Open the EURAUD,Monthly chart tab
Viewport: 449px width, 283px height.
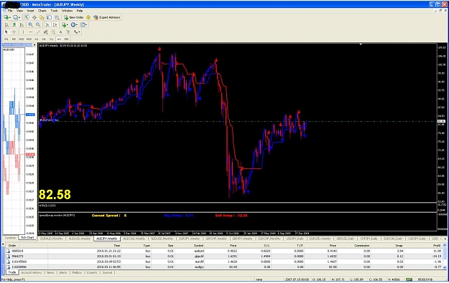tap(52, 239)
